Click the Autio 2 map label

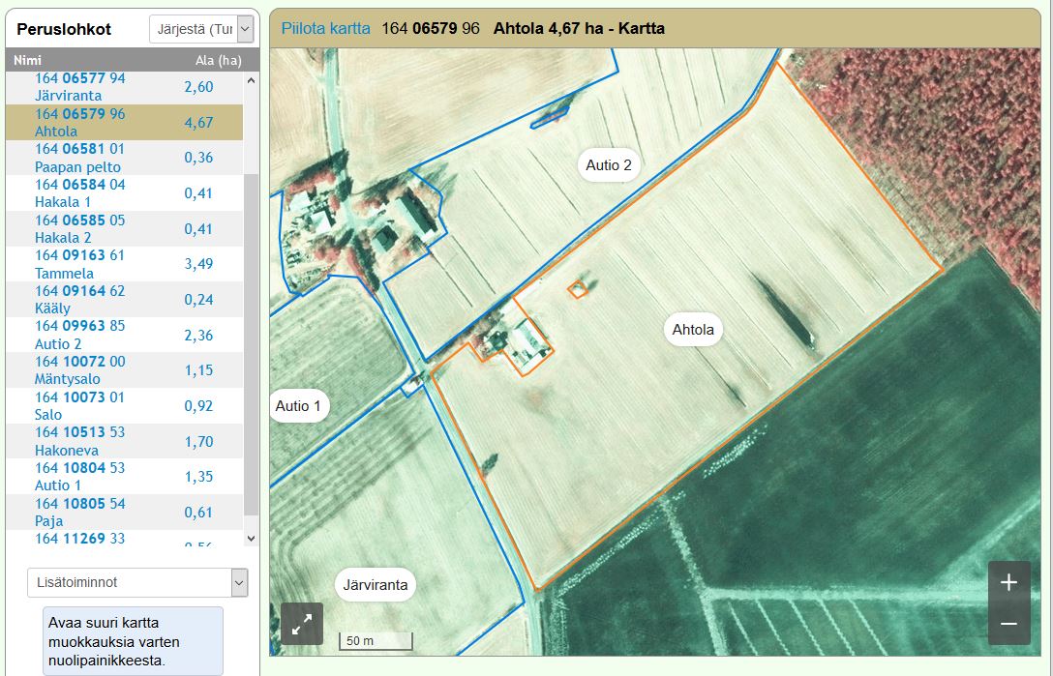(609, 165)
